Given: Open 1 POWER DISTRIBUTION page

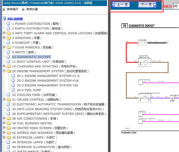Looking at the screenshot, I should (36, 24).
